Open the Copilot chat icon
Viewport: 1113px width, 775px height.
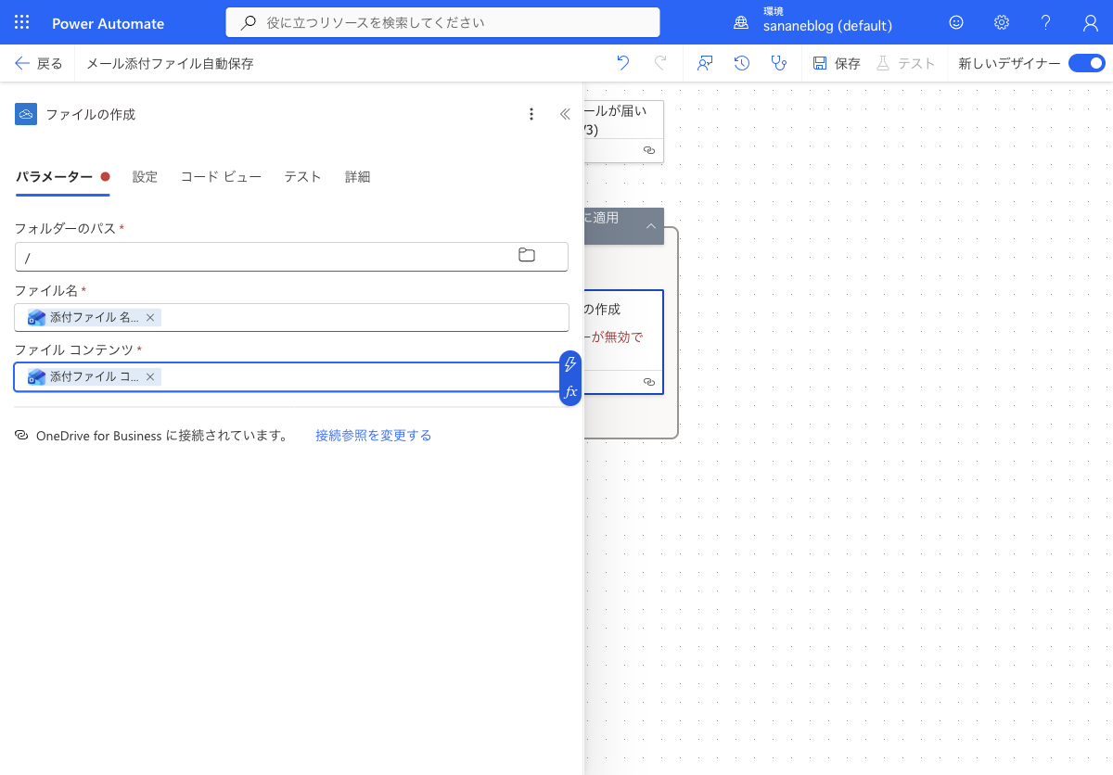705,63
